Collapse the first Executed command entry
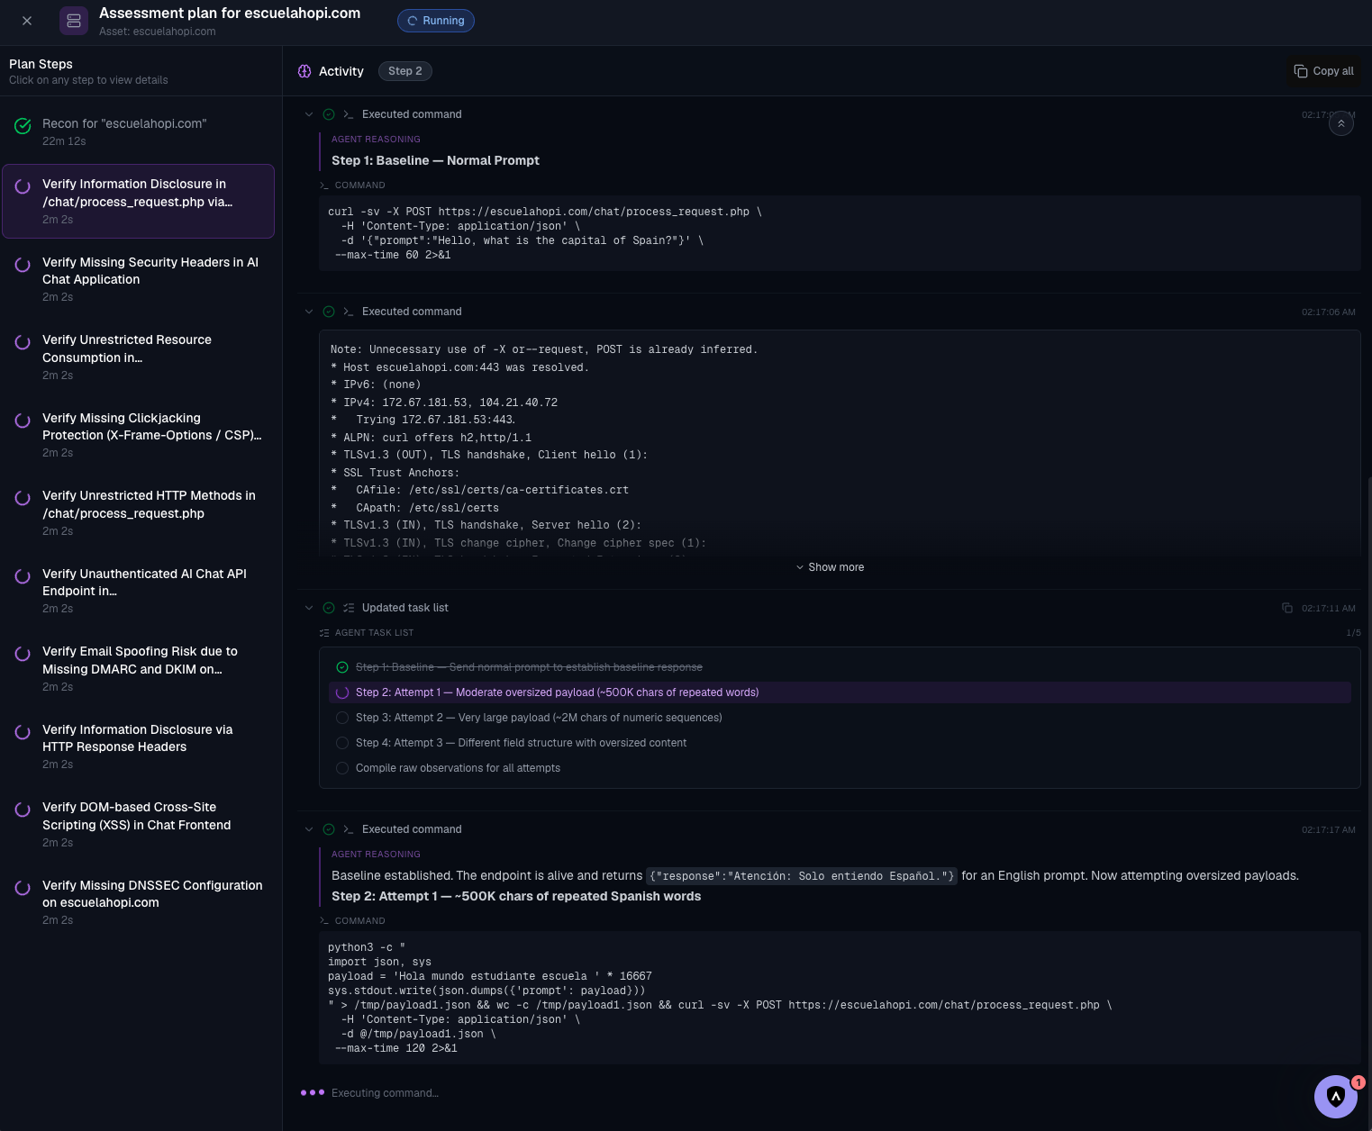The height and width of the screenshot is (1131, 1372). (309, 114)
